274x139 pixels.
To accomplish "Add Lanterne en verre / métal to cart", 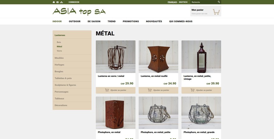I will point(116,90).
